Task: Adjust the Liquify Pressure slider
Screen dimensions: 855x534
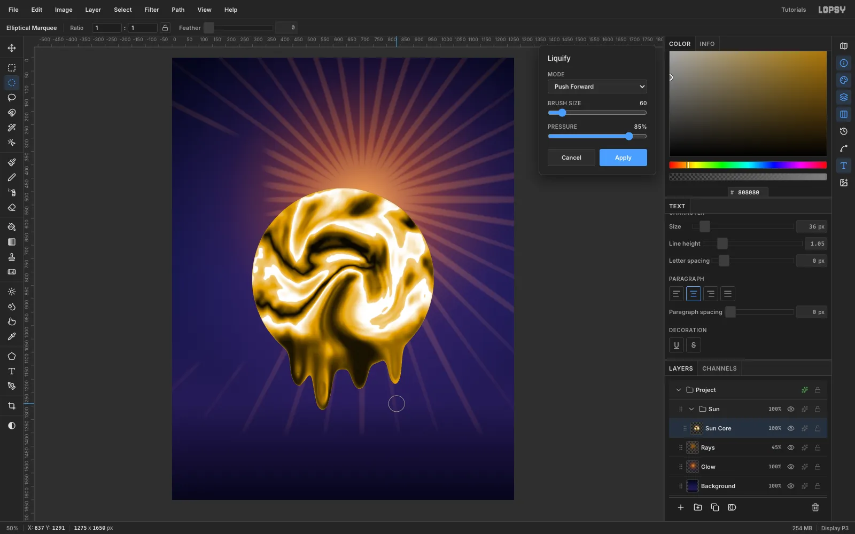Action: click(x=597, y=136)
